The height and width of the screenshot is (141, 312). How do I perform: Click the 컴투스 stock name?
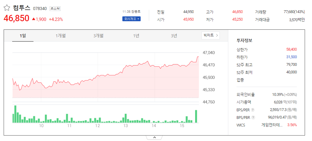click(22, 8)
